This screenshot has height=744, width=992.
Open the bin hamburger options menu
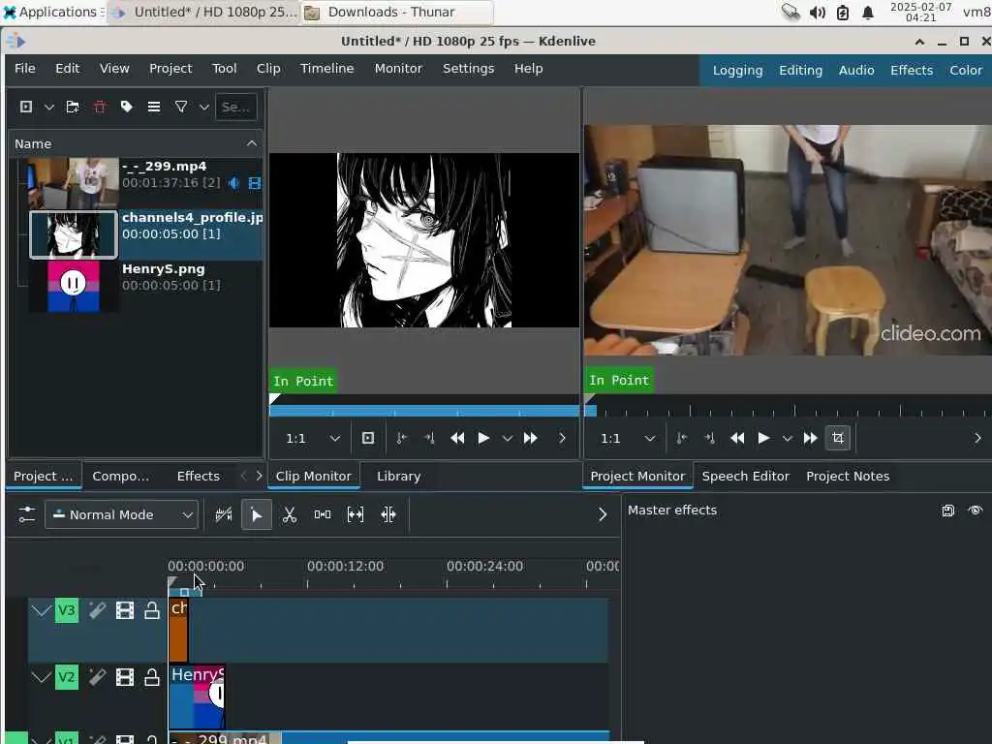[154, 107]
